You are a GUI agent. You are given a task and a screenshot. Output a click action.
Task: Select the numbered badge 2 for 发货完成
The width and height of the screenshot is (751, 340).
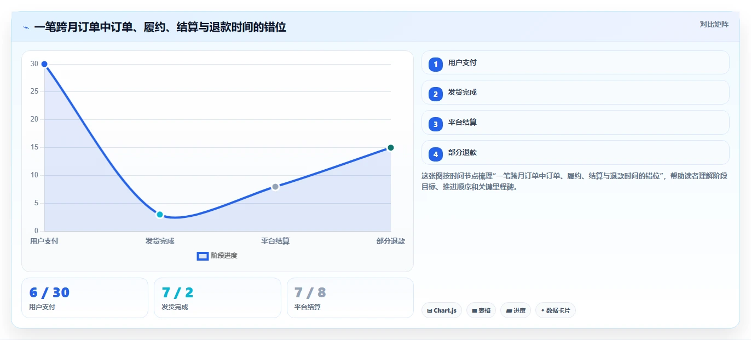click(436, 94)
